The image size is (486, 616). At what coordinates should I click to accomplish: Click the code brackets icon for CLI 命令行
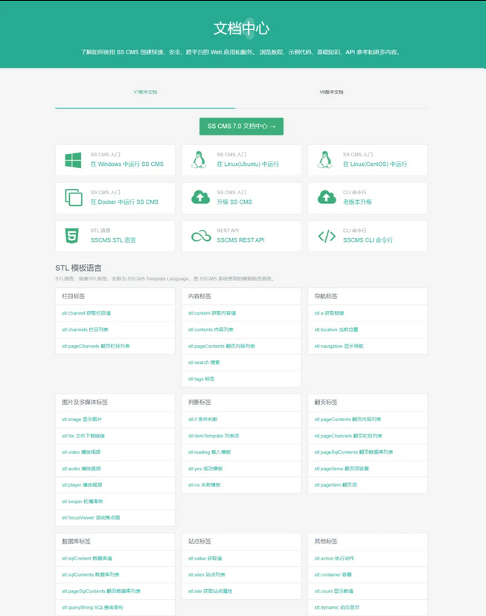(x=326, y=236)
